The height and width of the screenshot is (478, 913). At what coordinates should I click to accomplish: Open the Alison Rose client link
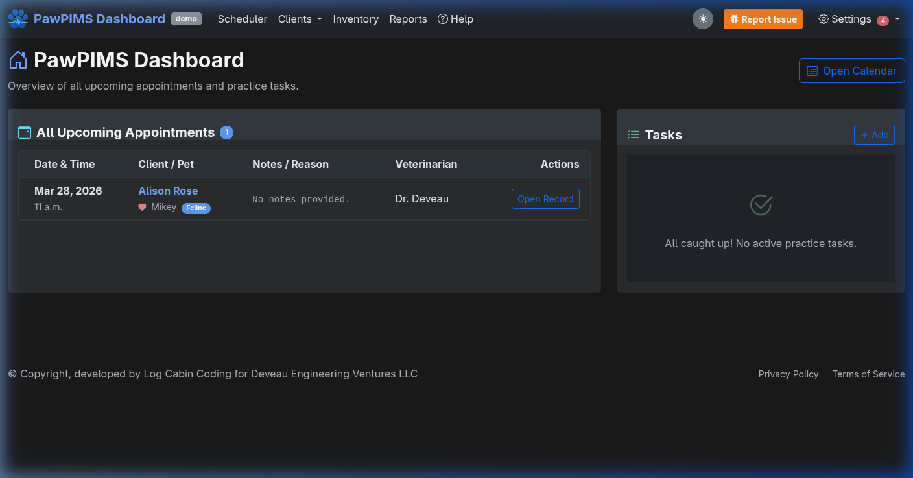point(168,191)
